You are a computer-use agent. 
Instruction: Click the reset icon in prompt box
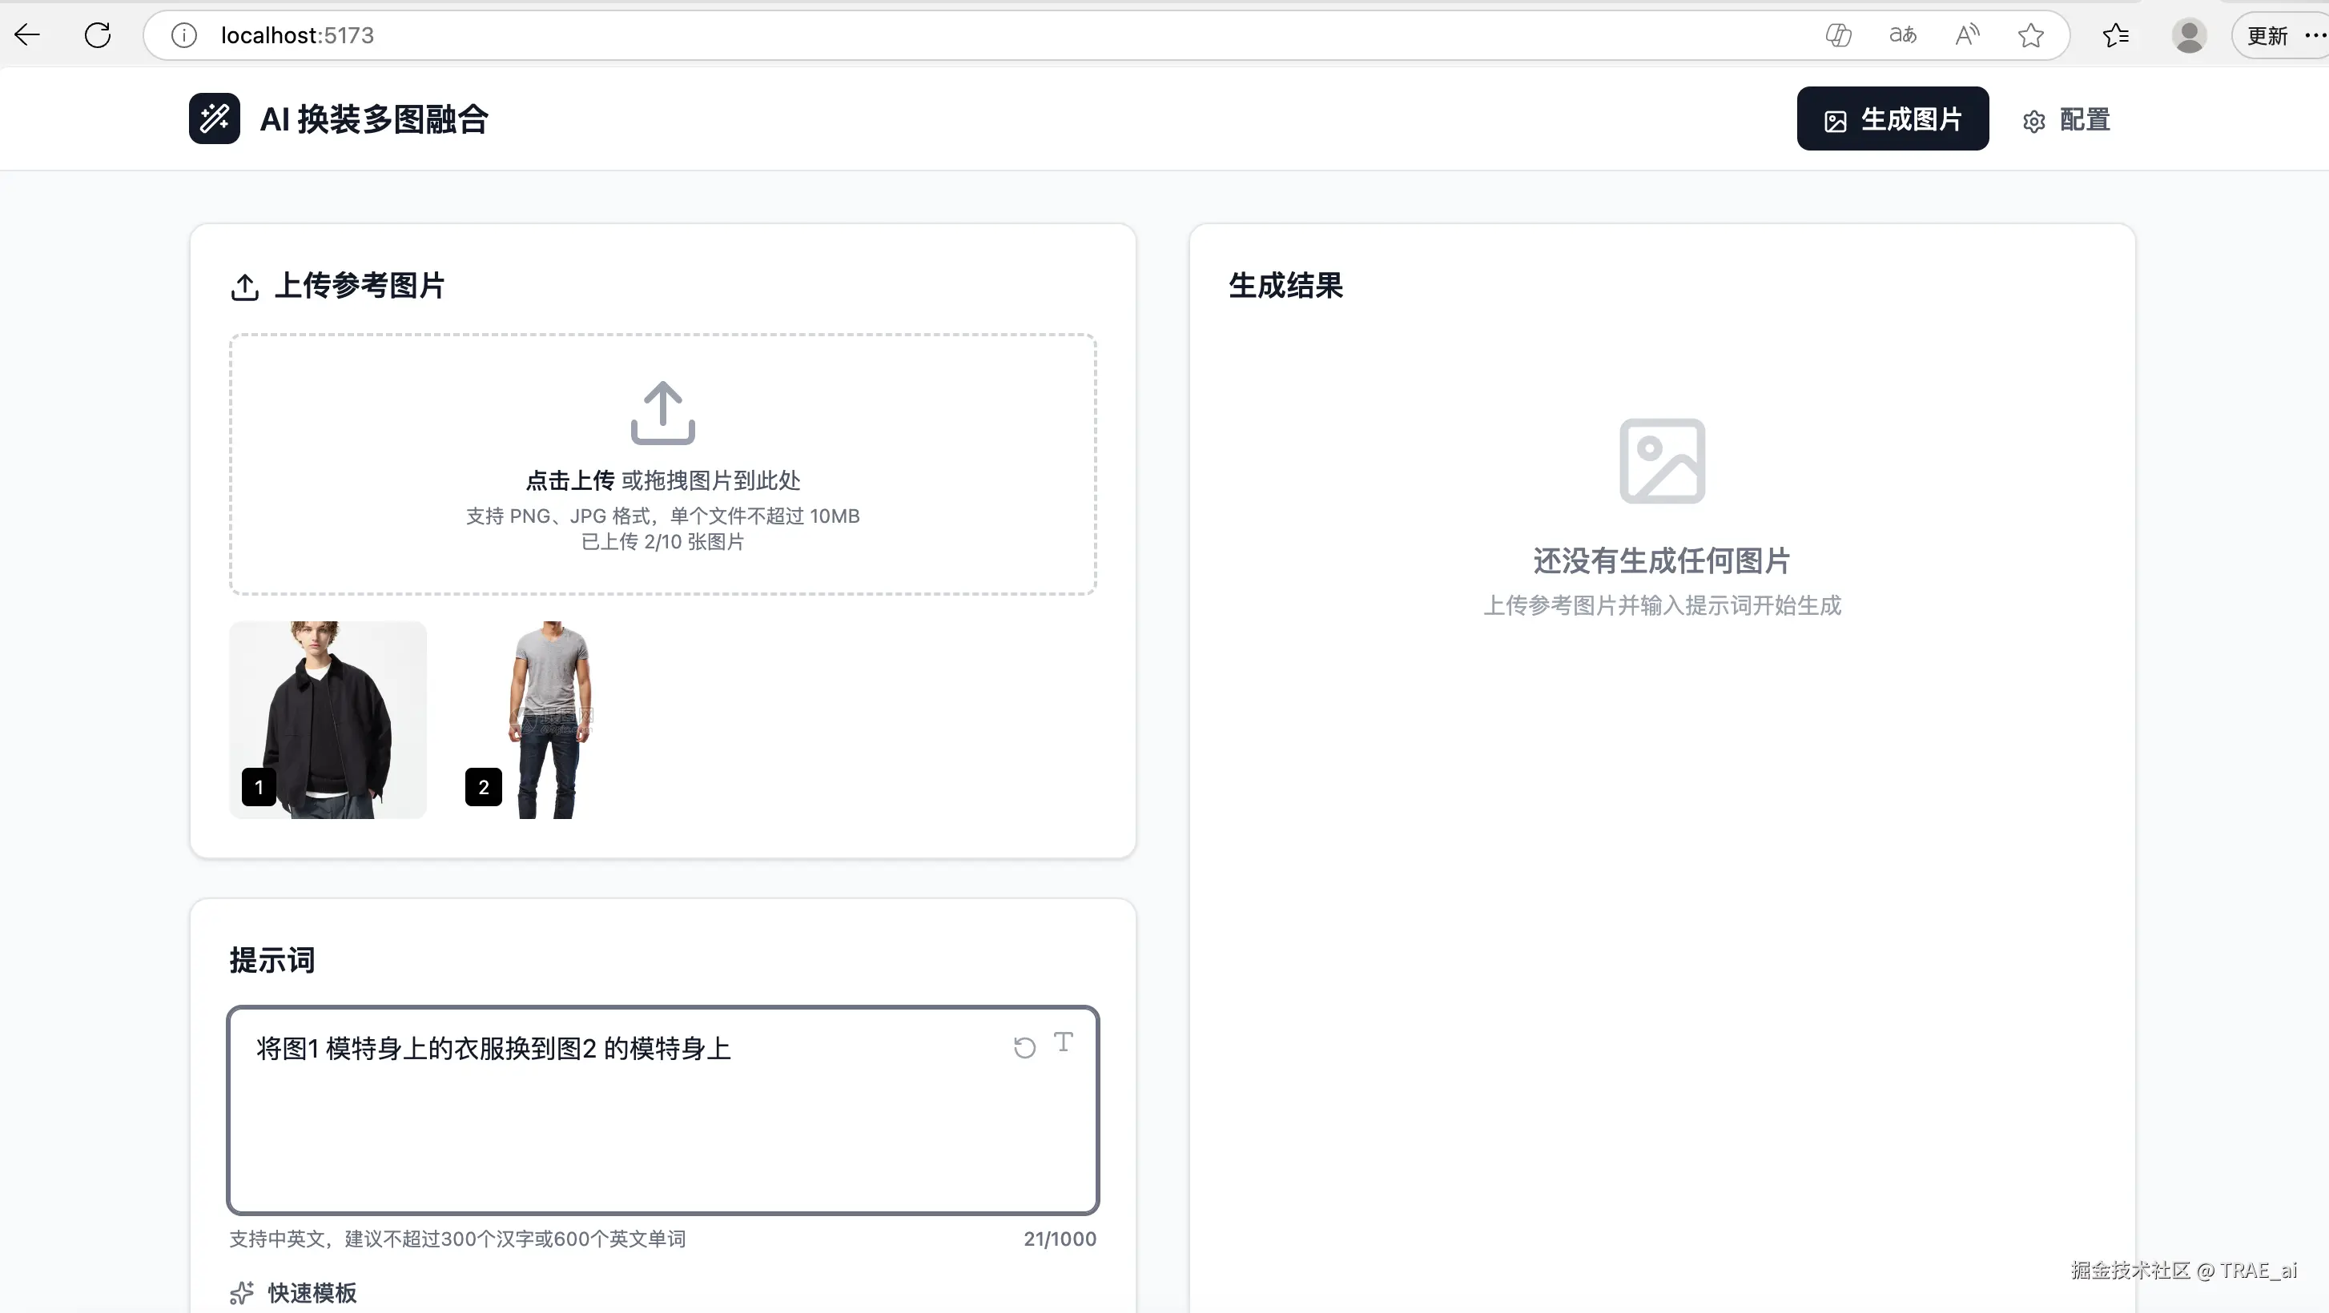pos(1024,1047)
